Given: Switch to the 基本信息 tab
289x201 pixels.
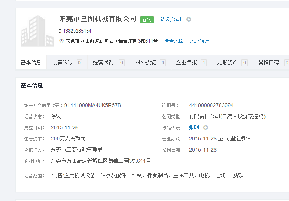Looking at the screenshot, I should 31,62.
